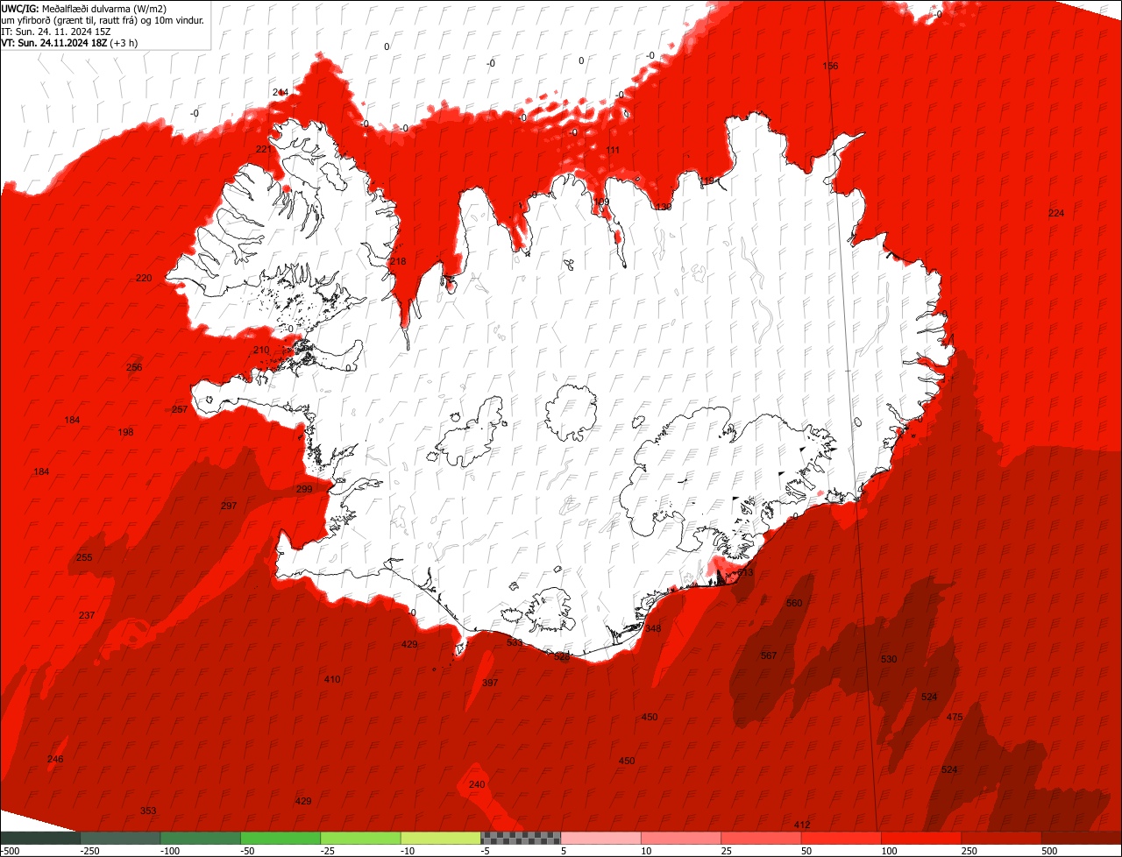Click the value 255 on the map
Image resolution: width=1122 pixels, height=857 pixels.
(x=84, y=558)
